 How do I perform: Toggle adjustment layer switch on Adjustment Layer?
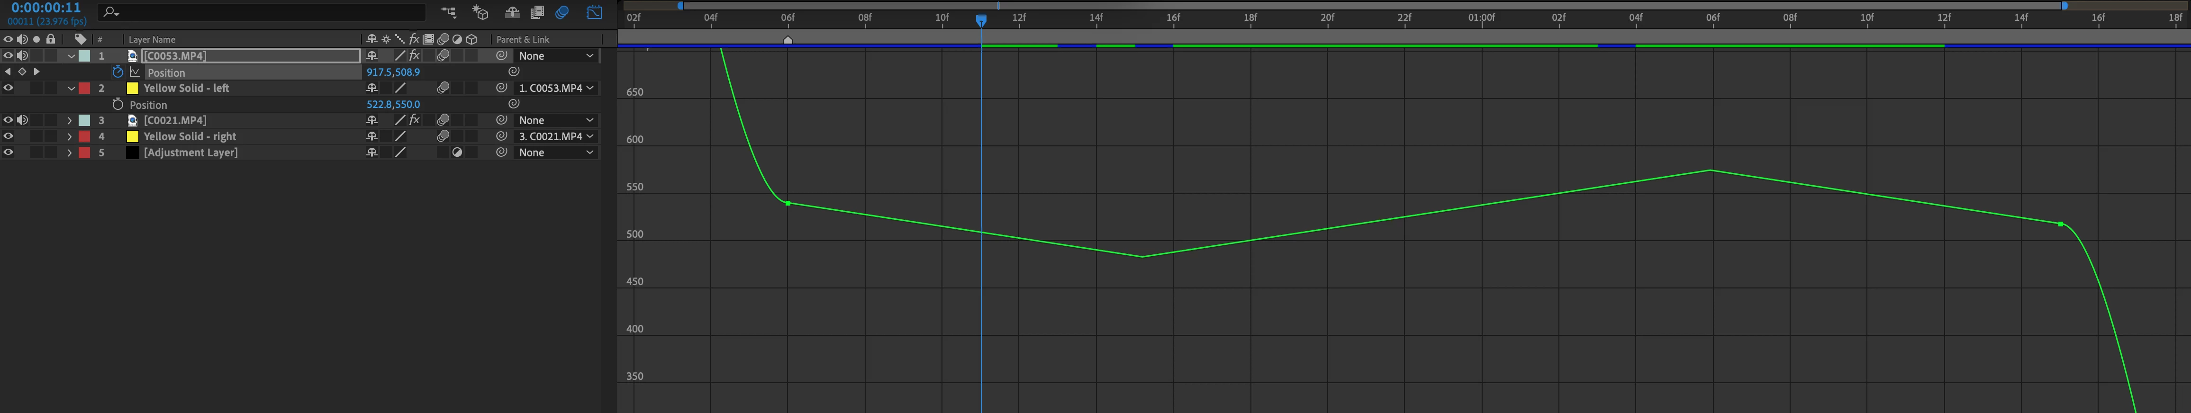pyautogui.click(x=458, y=152)
